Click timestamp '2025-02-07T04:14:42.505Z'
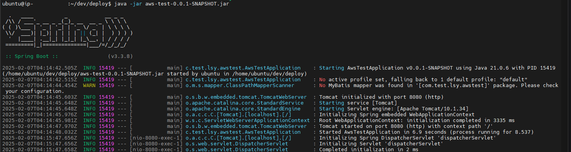This screenshot has width=571, height=152. [39, 68]
